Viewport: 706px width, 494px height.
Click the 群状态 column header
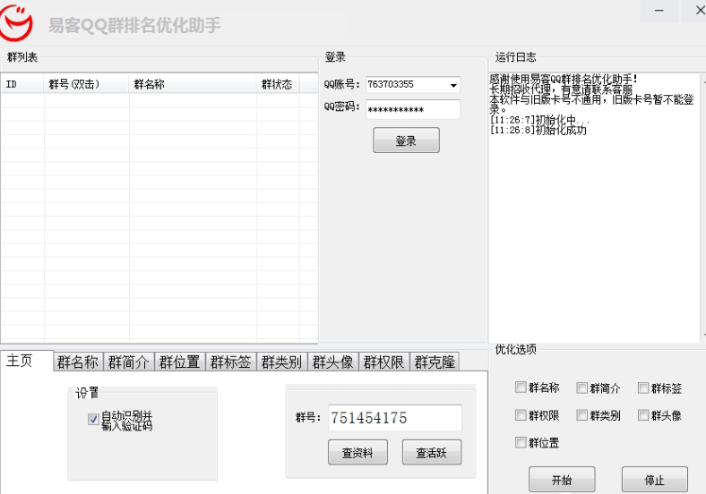(x=278, y=84)
